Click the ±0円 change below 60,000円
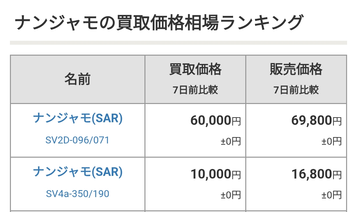 click(231, 141)
